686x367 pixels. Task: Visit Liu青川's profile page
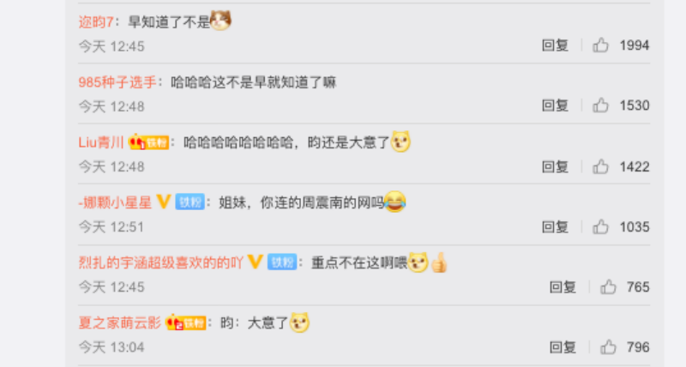(x=101, y=142)
